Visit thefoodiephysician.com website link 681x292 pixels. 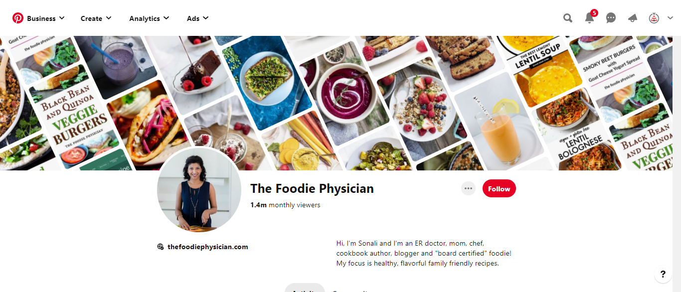(208, 247)
